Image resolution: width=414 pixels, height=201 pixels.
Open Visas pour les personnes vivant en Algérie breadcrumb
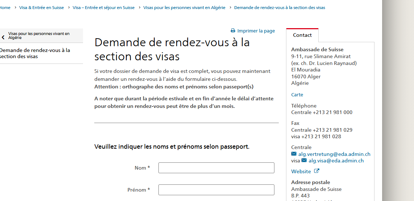point(184,8)
